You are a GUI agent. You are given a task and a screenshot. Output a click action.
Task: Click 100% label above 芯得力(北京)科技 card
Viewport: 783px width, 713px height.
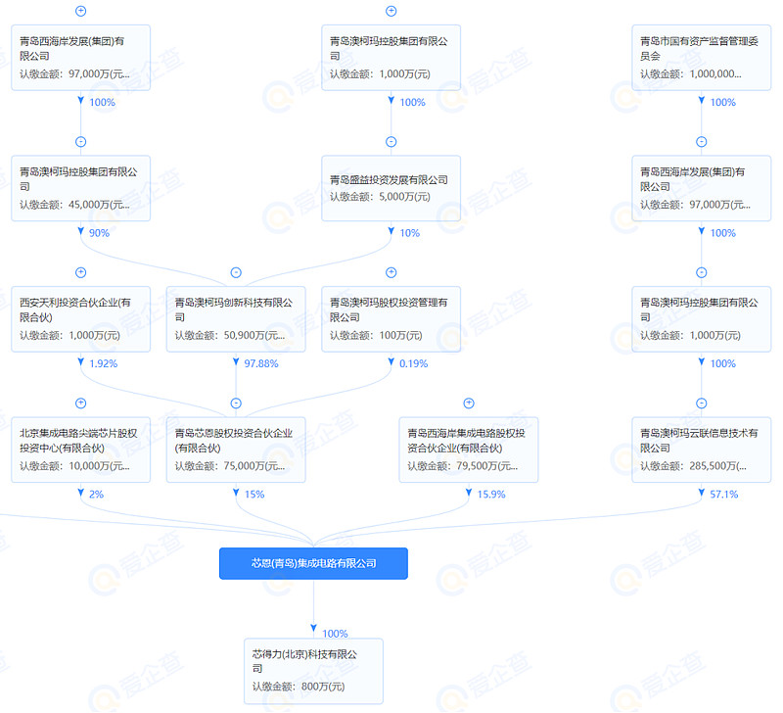[x=335, y=634]
